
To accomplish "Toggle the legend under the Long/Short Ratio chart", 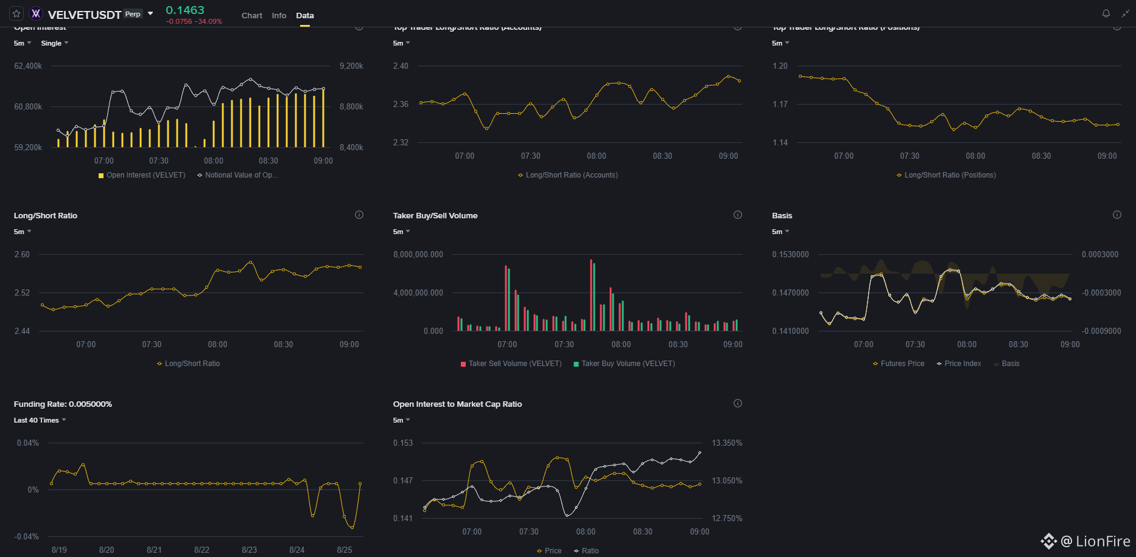I will coord(188,364).
